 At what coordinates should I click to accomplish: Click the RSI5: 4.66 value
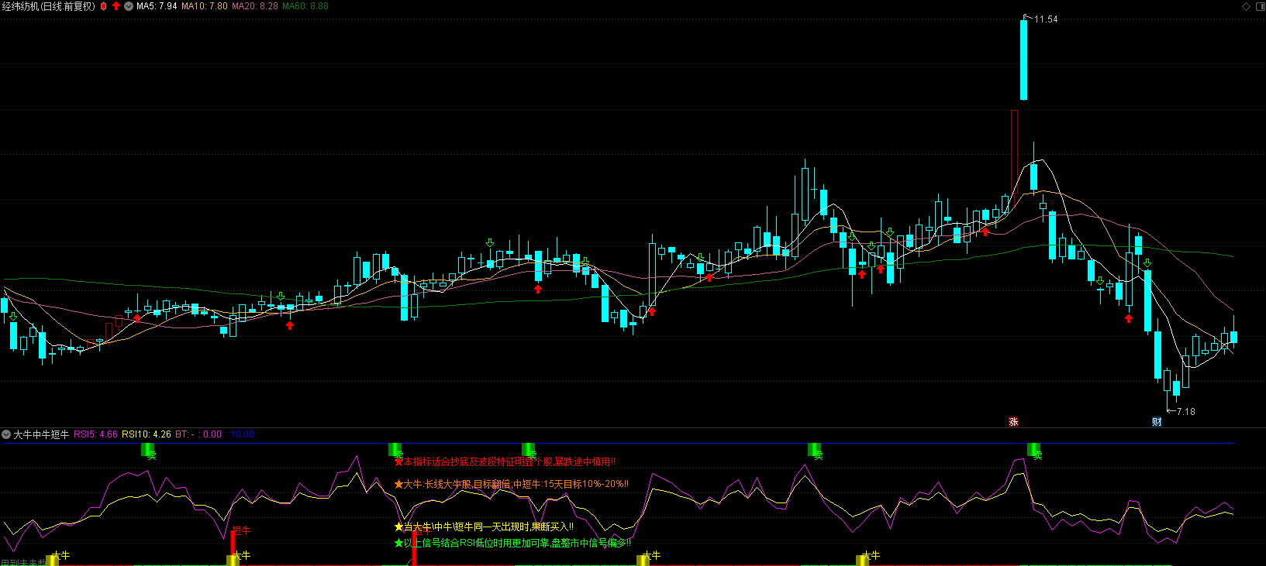96,434
